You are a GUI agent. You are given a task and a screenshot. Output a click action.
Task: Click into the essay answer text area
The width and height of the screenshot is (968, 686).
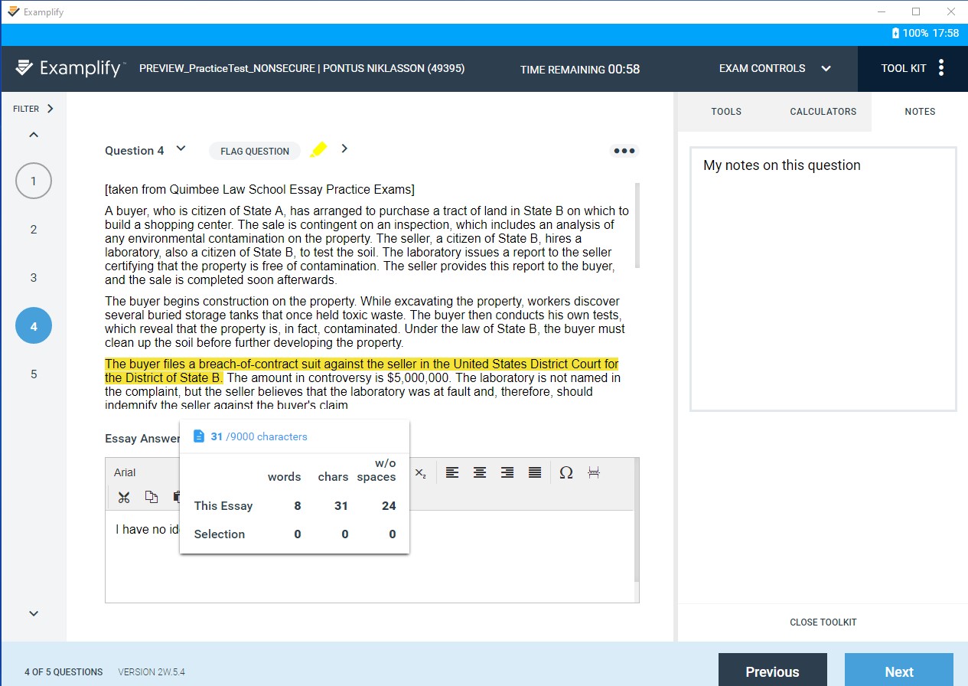click(x=369, y=557)
